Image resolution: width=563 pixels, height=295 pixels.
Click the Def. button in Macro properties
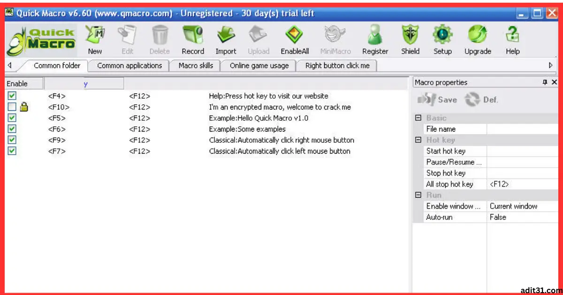(x=481, y=100)
